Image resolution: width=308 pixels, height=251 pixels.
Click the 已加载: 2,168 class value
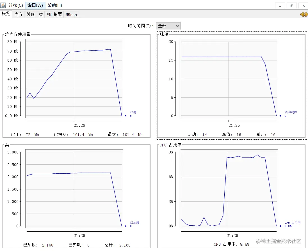(x=38, y=245)
